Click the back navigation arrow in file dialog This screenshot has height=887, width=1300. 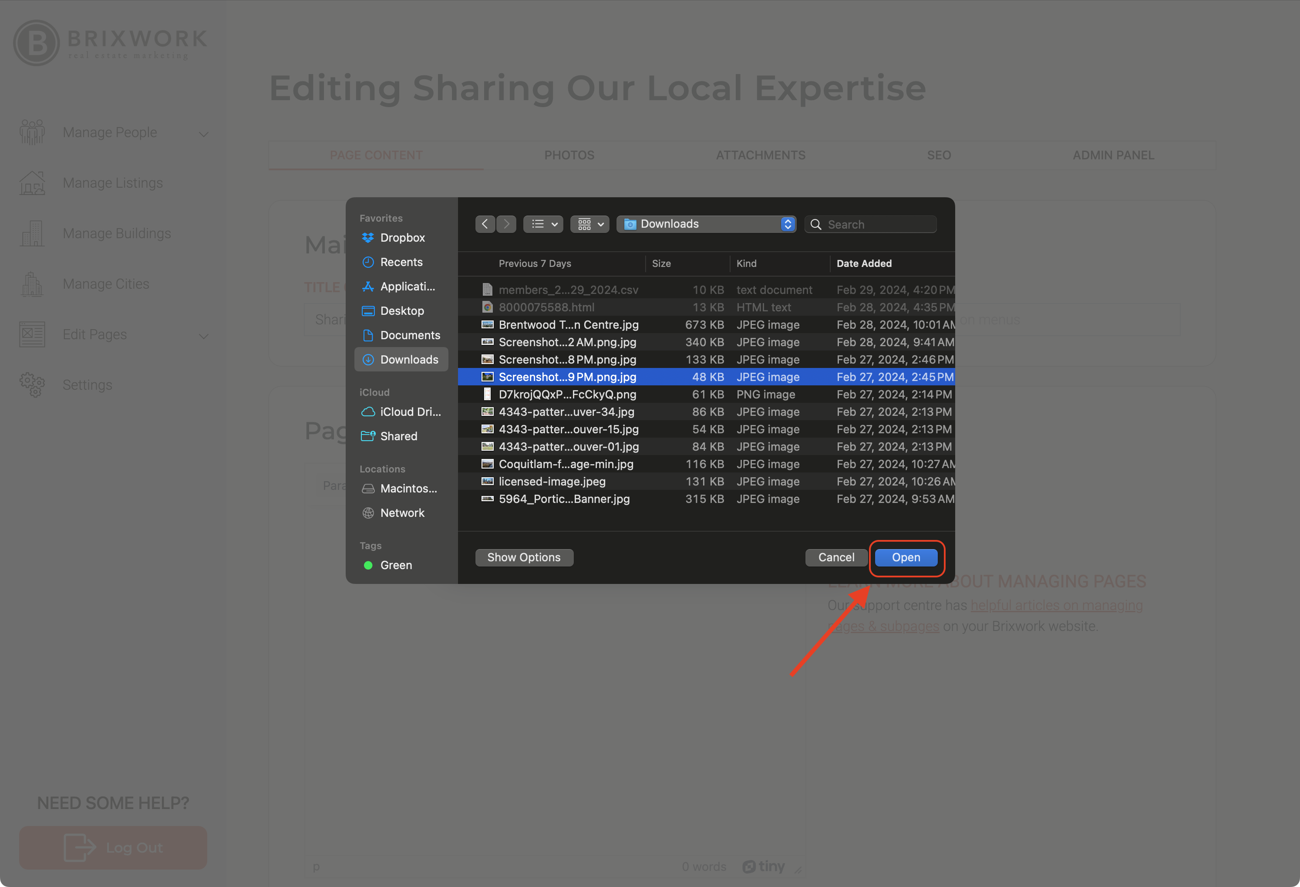(485, 224)
